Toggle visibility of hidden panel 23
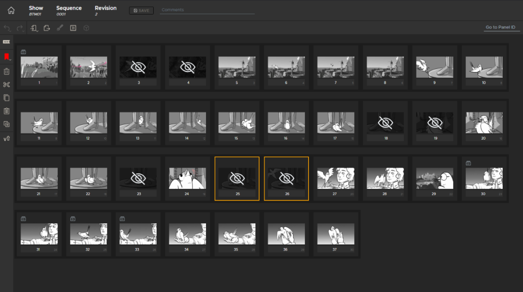 point(138,178)
